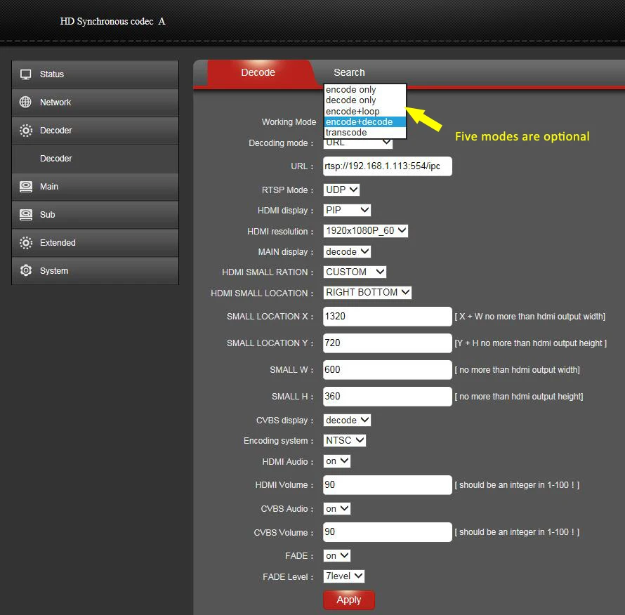625x615 pixels.
Task: Toggle the FADE on/off dropdown
Action: (x=337, y=555)
